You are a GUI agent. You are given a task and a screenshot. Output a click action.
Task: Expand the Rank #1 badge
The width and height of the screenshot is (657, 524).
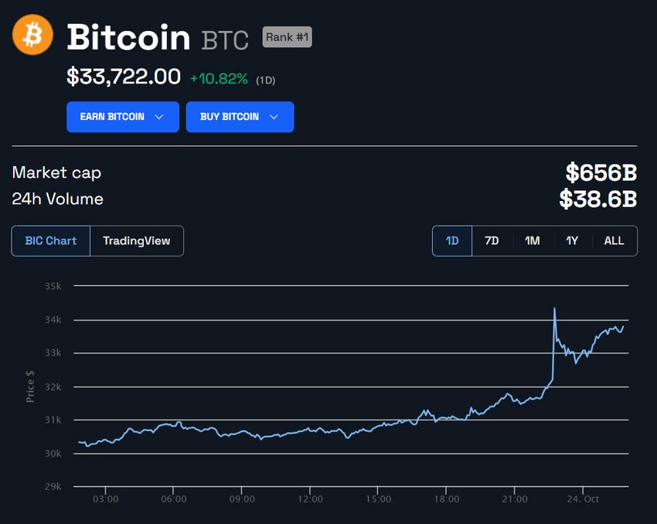point(287,36)
